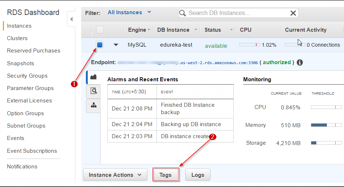This screenshot has width=344, height=187.
Task: Click the 4,210 MB storage value
Action: pyautogui.click(x=288, y=143)
